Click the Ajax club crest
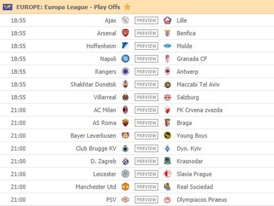Viewport: 274px width, 206px height. point(126,20)
